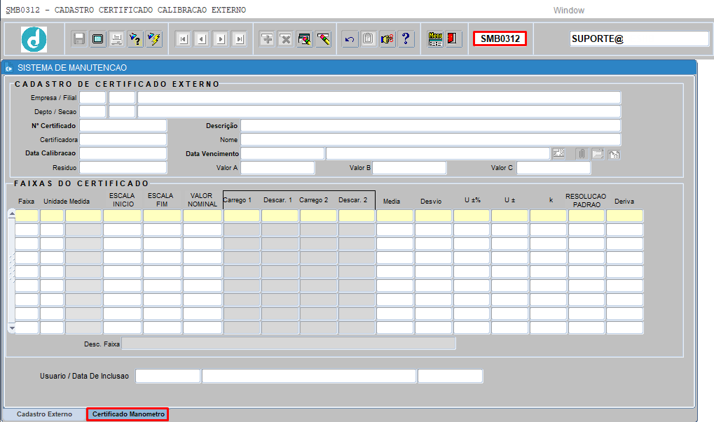Go to the first record arrow
The width and height of the screenshot is (714, 422).
(183, 39)
